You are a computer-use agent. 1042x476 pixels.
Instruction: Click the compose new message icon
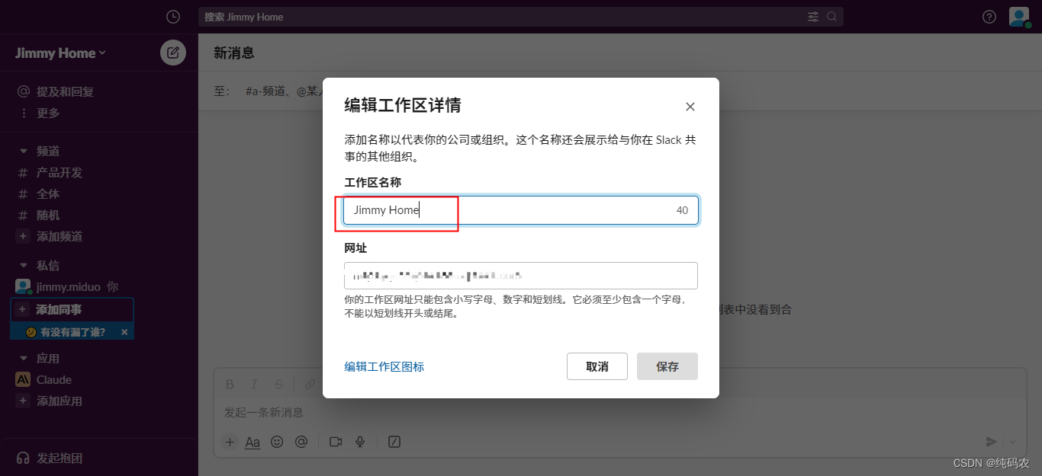pos(173,53)
